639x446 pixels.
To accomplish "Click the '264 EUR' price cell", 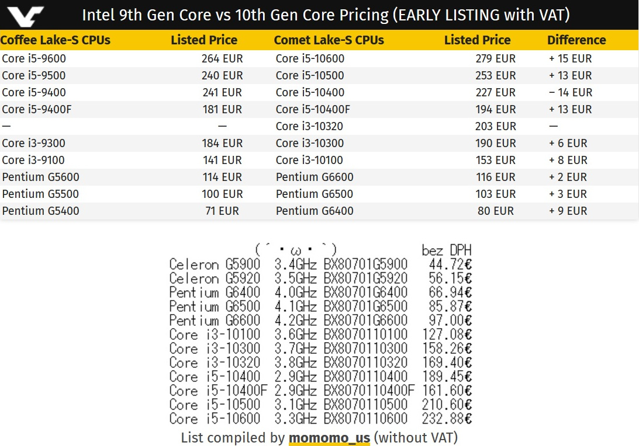I will (222, 58).
